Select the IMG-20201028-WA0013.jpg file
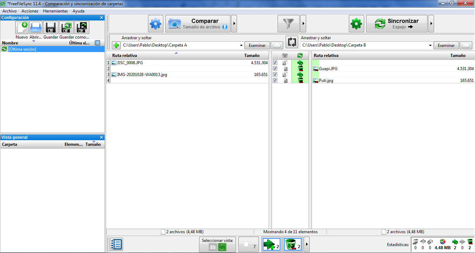 click(142, 75)
